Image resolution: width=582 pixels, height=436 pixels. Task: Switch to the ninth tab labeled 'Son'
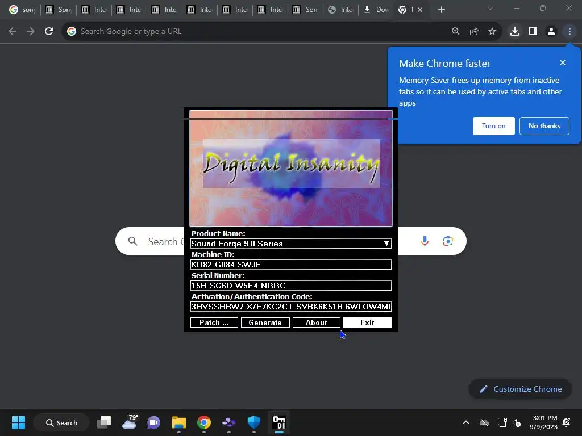(x=305, y=10)
